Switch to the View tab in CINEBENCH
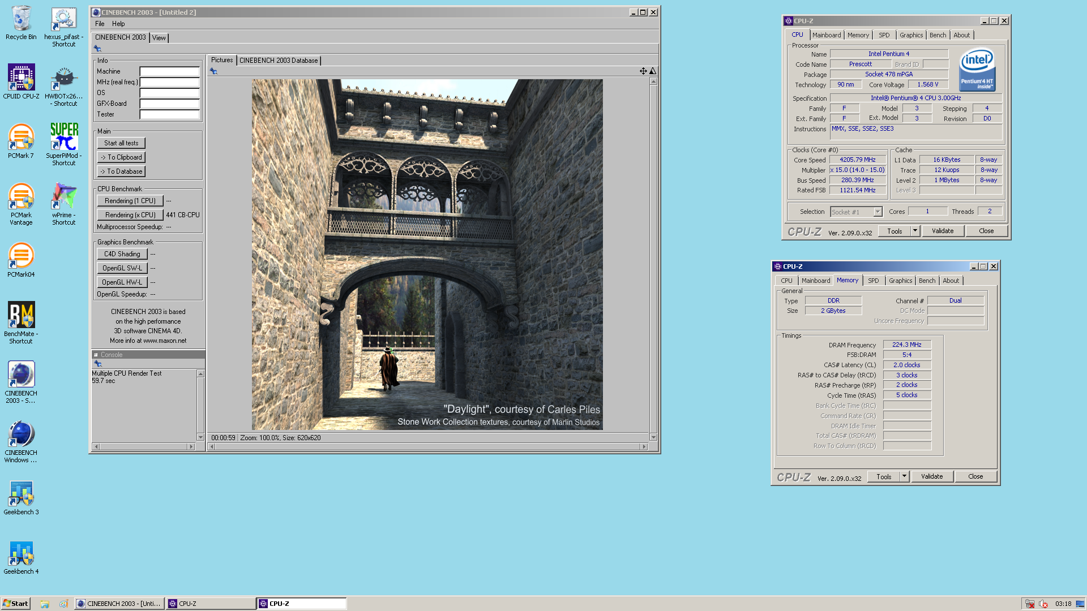 [x=159, y=38]
